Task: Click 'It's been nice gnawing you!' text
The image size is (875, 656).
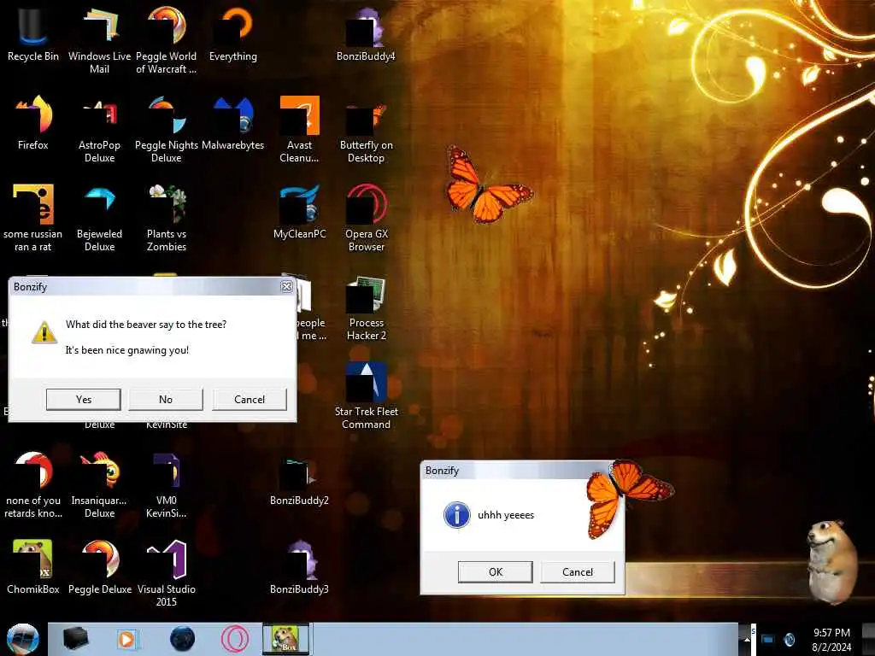Action: click(127, 350)
